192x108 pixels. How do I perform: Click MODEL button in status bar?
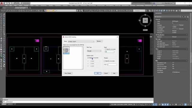click(130, 104)
